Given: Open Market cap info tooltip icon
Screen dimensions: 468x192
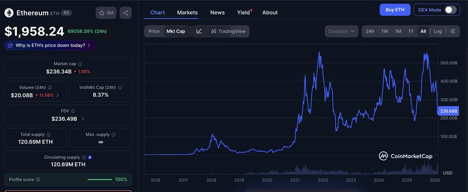Looking at the screenshot, I should point(80,64).
